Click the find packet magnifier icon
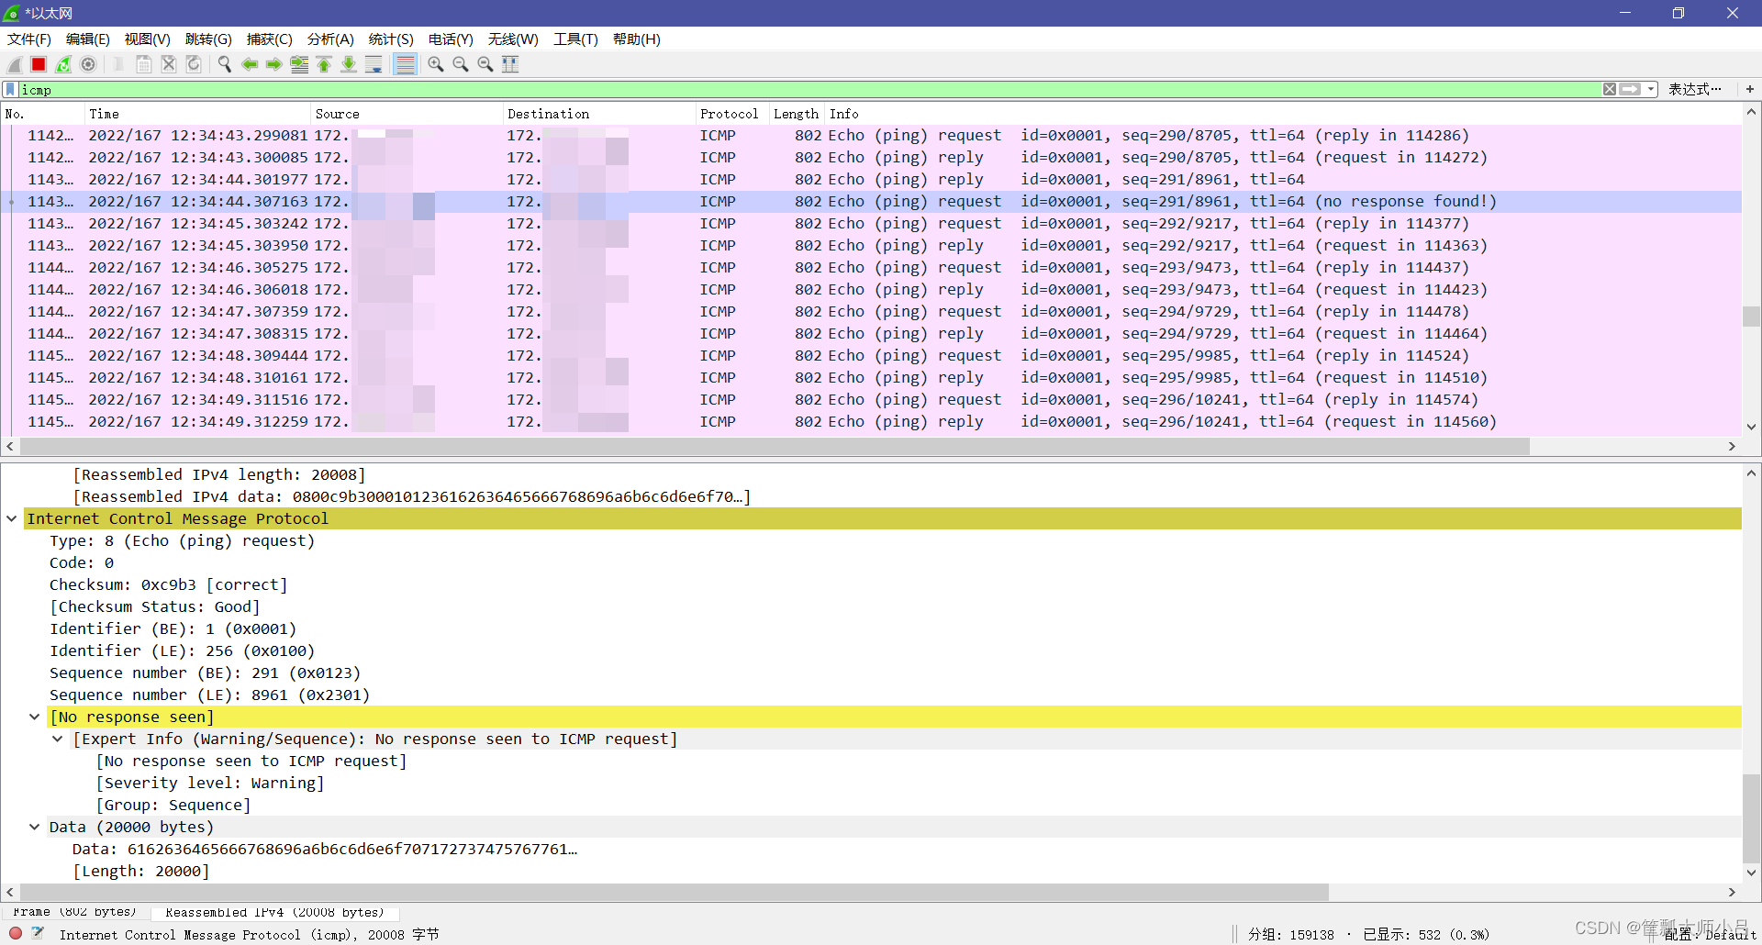Image resolution: width=1762 pixels, height=945 pixels. [224, 64]
